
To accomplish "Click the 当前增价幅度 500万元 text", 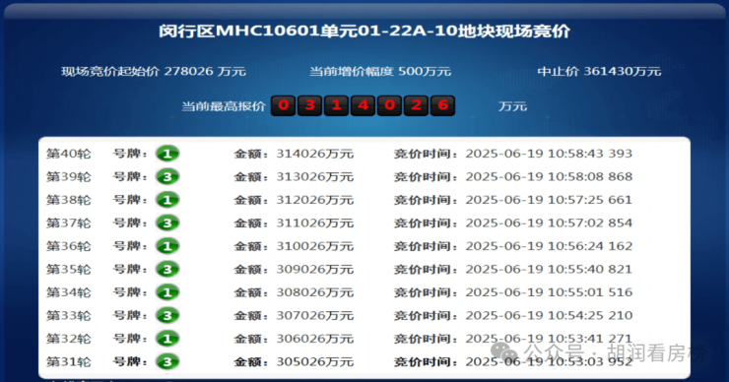I will click(x=380, y=71).
